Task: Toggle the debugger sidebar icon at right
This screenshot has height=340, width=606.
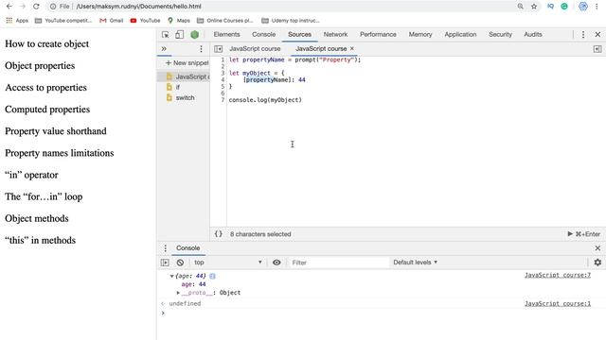Action: click(597, 48)
